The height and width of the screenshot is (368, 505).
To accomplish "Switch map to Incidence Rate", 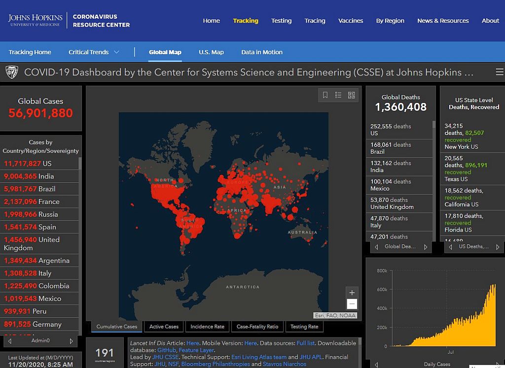I will coord(207,327).
